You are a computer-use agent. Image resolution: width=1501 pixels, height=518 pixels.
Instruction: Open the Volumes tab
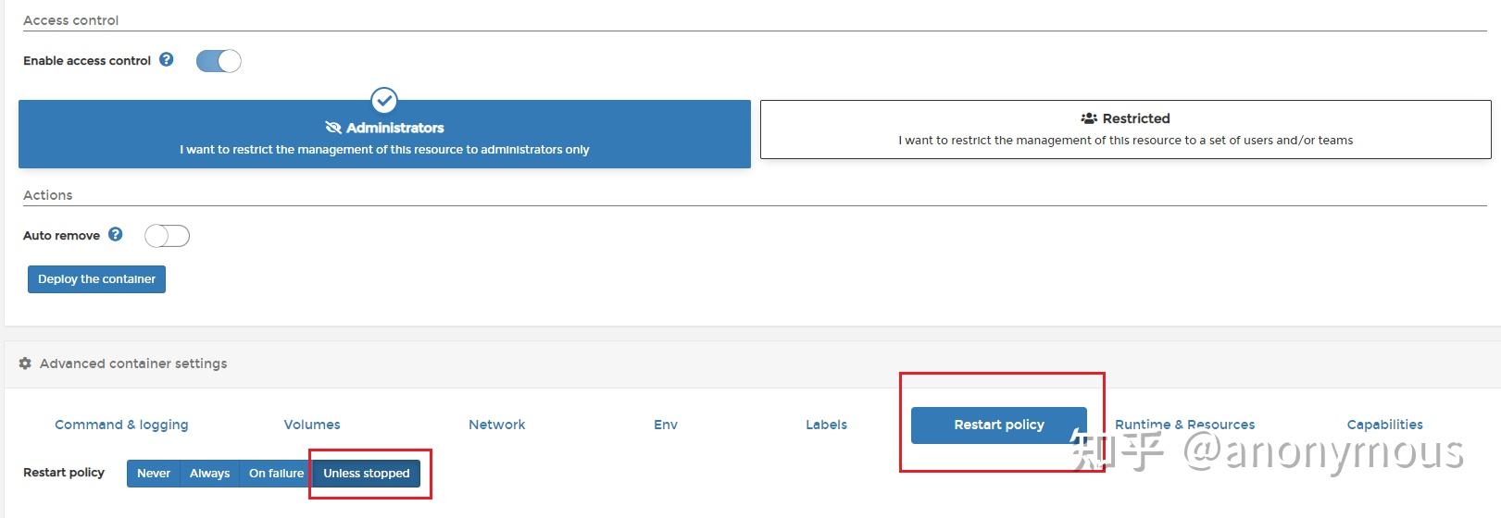[x=312, y=425]
